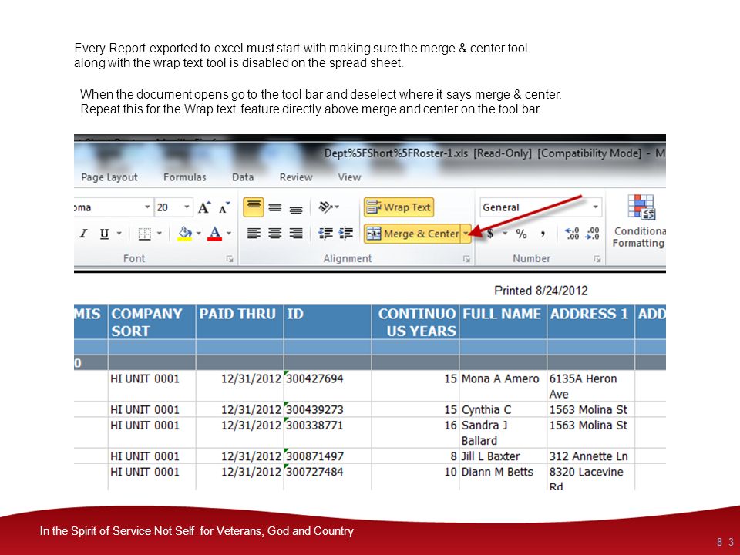740x555 pixels.
Task: Select Jill L Baxter cell
Action: click(x=503, y=456)
